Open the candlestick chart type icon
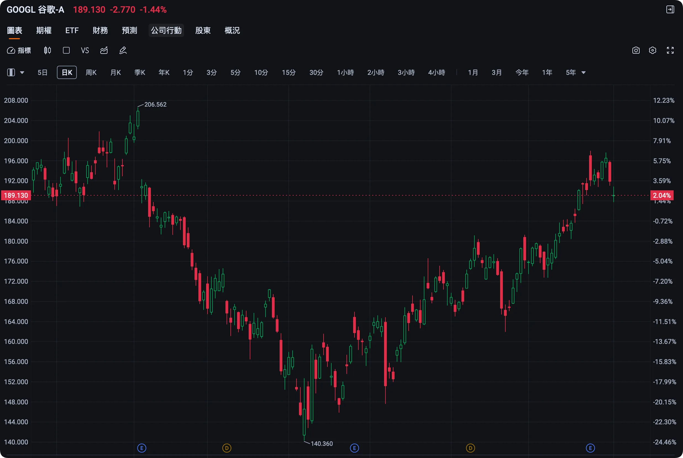This screenshot has height=458, width=683. (x=47, y=51)
